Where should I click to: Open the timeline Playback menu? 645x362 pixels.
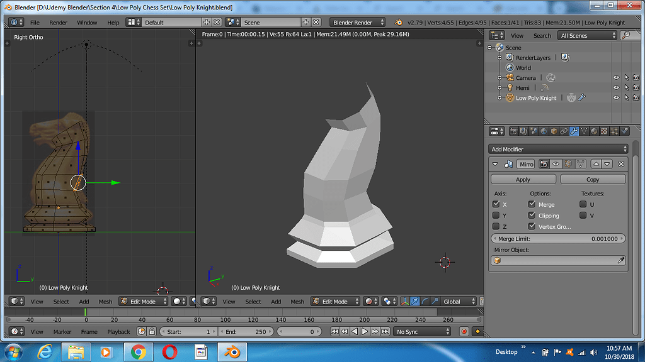118,331
